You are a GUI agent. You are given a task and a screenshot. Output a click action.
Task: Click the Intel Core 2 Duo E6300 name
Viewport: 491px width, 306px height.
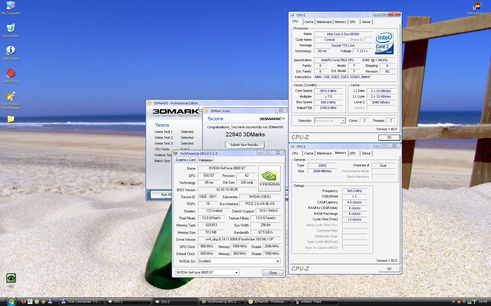coord(343,34)
